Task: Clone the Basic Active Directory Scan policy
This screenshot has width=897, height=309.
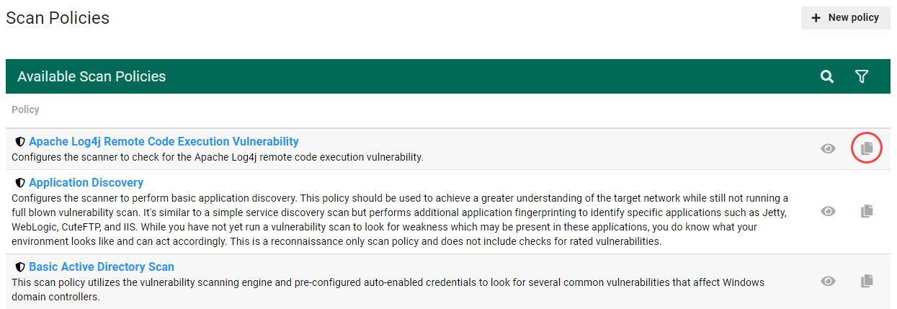Action: (x=867, y=281)
